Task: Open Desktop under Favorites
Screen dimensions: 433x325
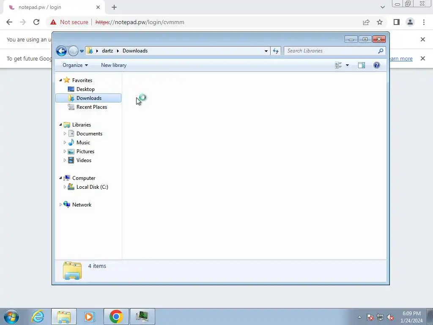Action: tap(85, 89)
